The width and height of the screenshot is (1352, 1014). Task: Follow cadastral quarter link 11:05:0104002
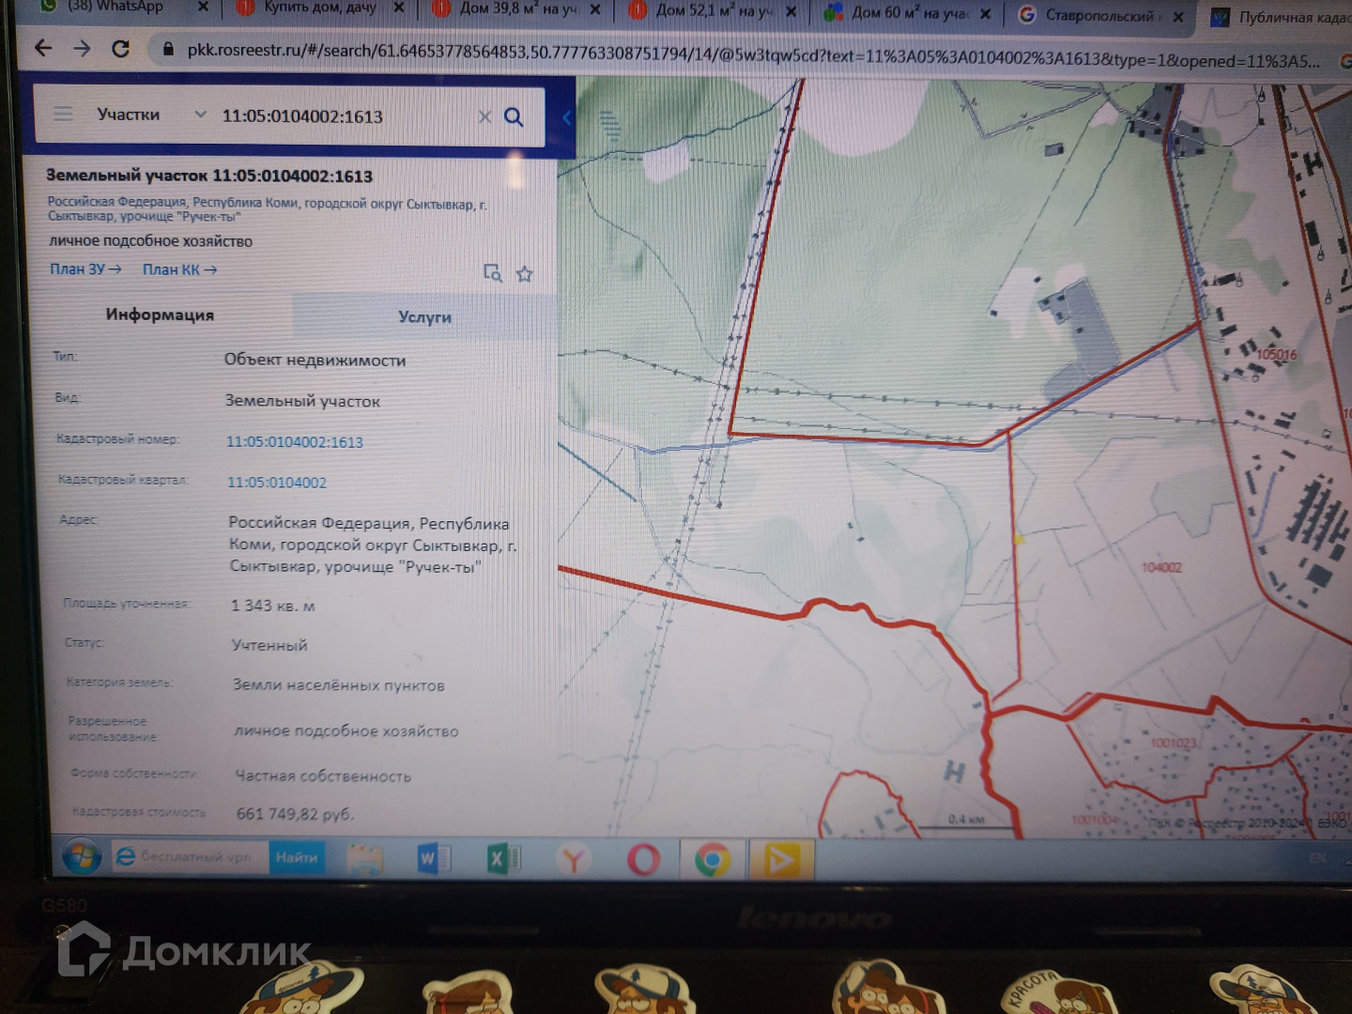coord(277,483)
